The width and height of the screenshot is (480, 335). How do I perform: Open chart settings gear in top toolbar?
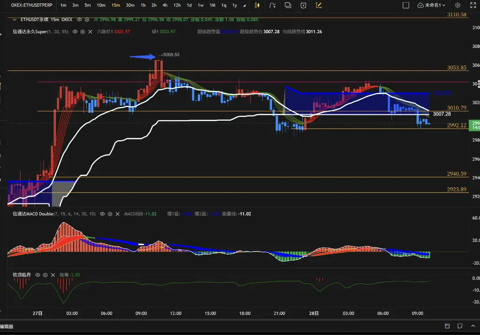click(458, 5)
